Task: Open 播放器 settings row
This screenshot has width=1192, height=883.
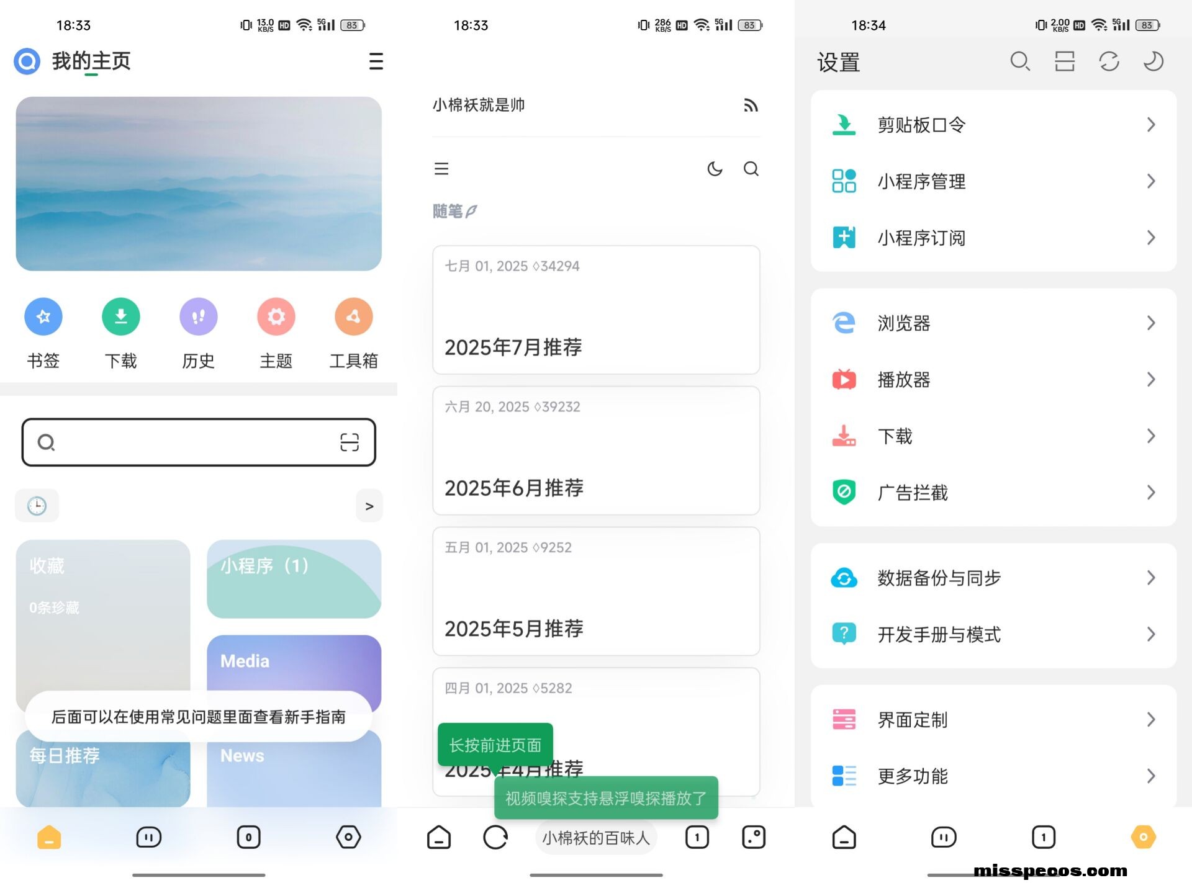Action: coord(993,379)
